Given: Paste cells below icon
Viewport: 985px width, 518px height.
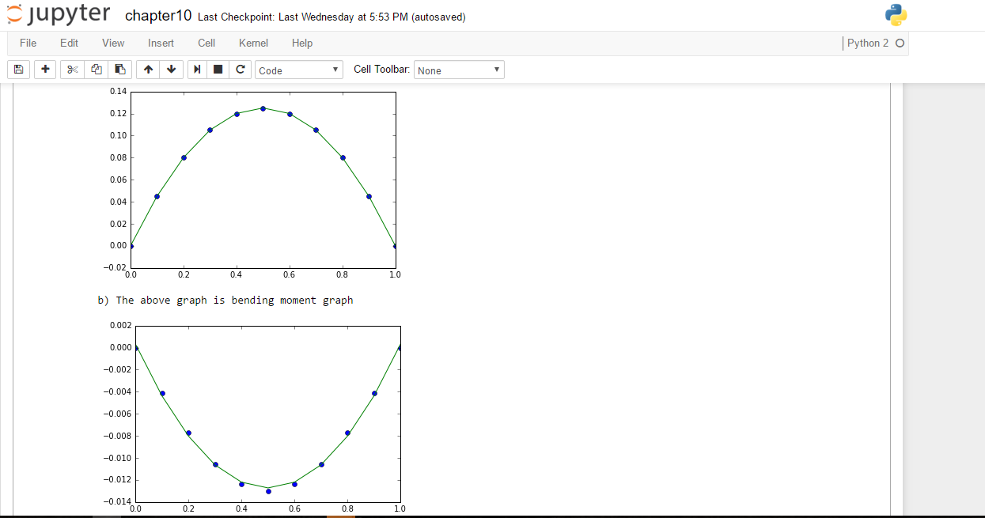Looking at the screenshot, I should (119, 70).
